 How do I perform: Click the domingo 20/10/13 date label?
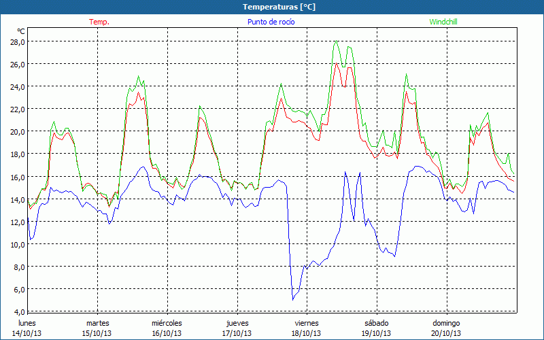[x=446, y=328]
